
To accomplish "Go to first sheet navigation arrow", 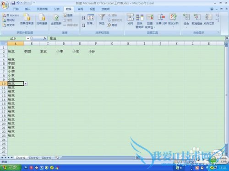I will coord(2,158).
